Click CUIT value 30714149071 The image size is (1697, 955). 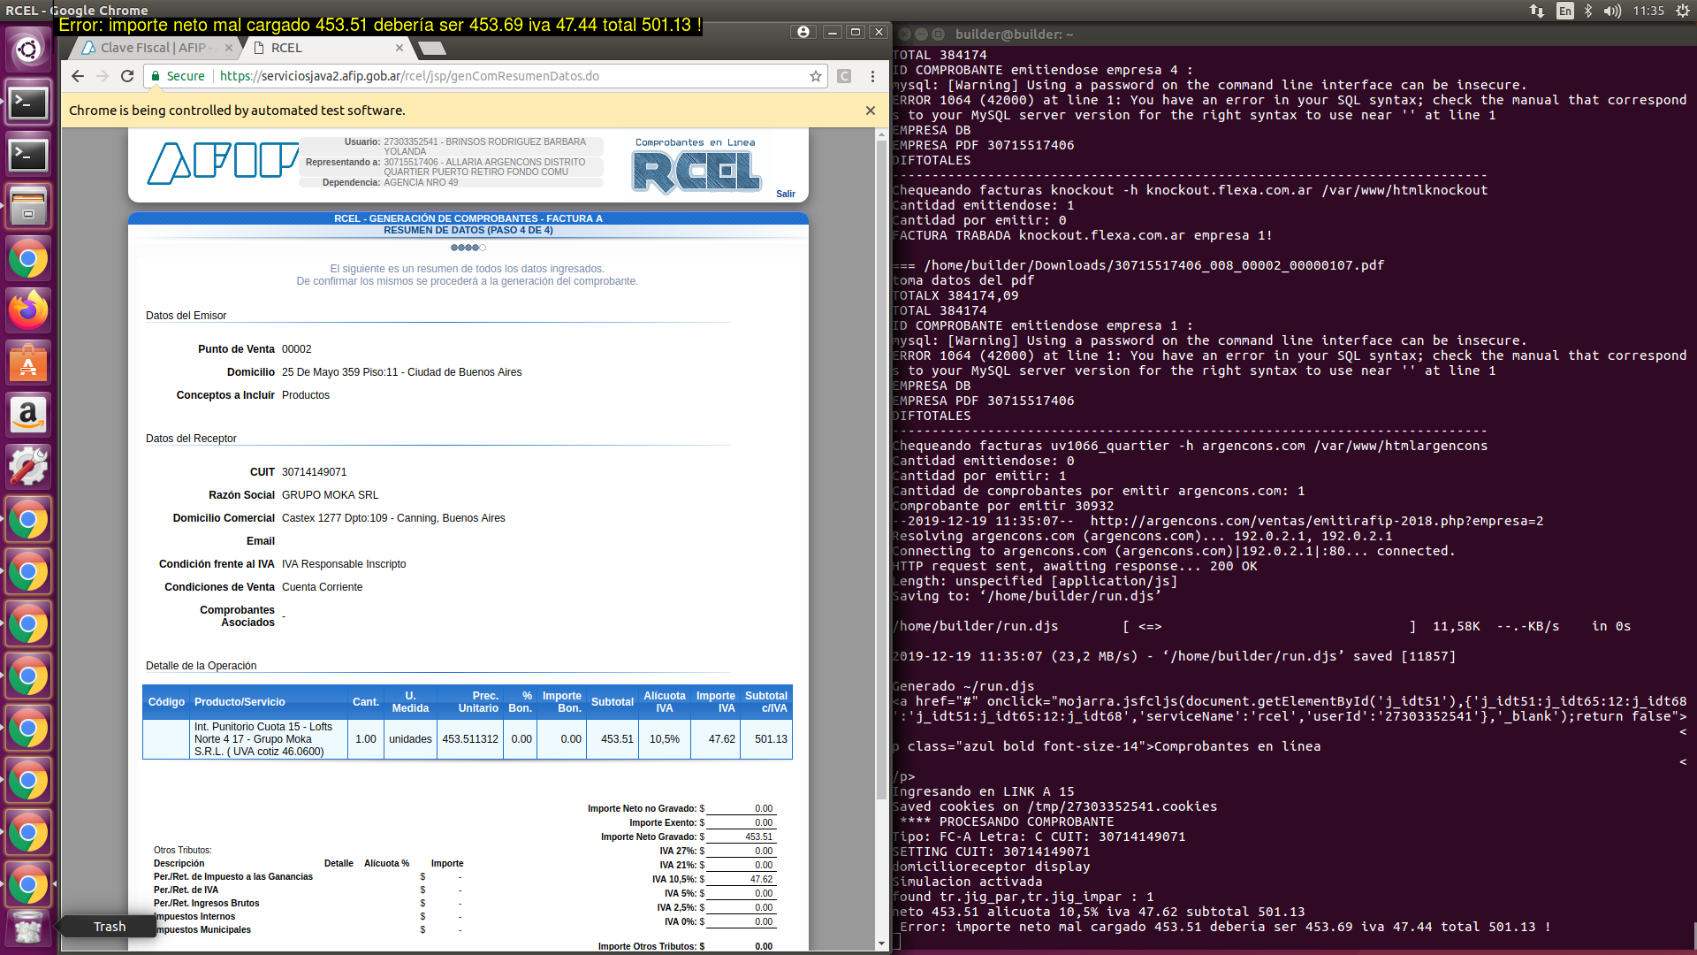[x=314, y=472]
